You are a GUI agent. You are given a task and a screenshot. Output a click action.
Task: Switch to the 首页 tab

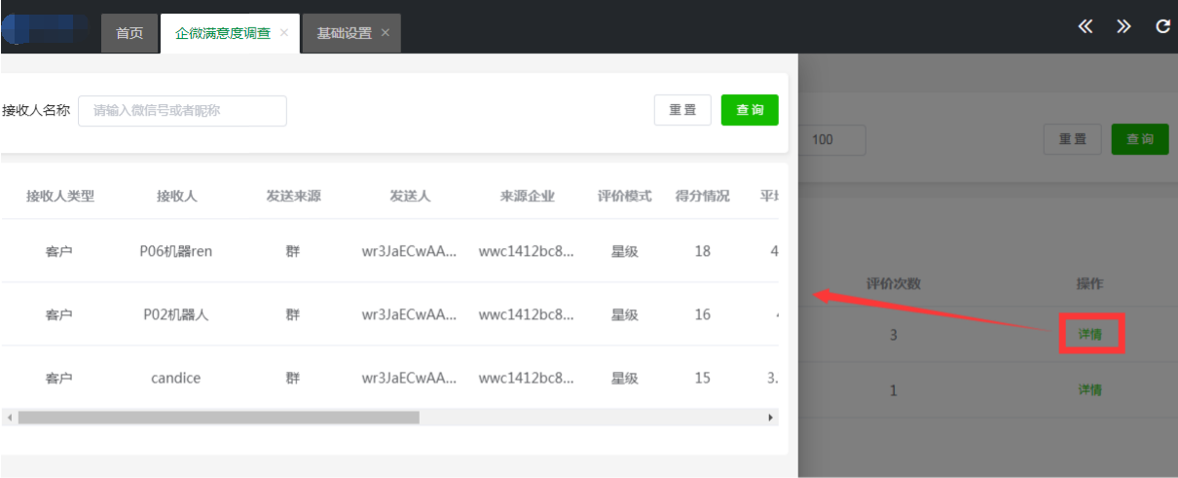tap(129, 33)
